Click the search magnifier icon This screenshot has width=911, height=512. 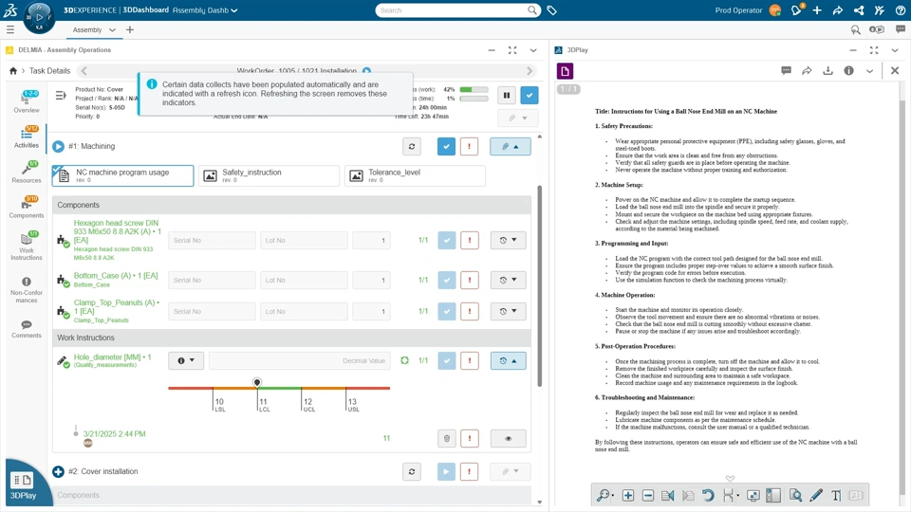point(532,10)
